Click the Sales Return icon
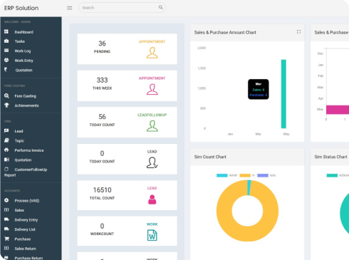 pos(6,249)
